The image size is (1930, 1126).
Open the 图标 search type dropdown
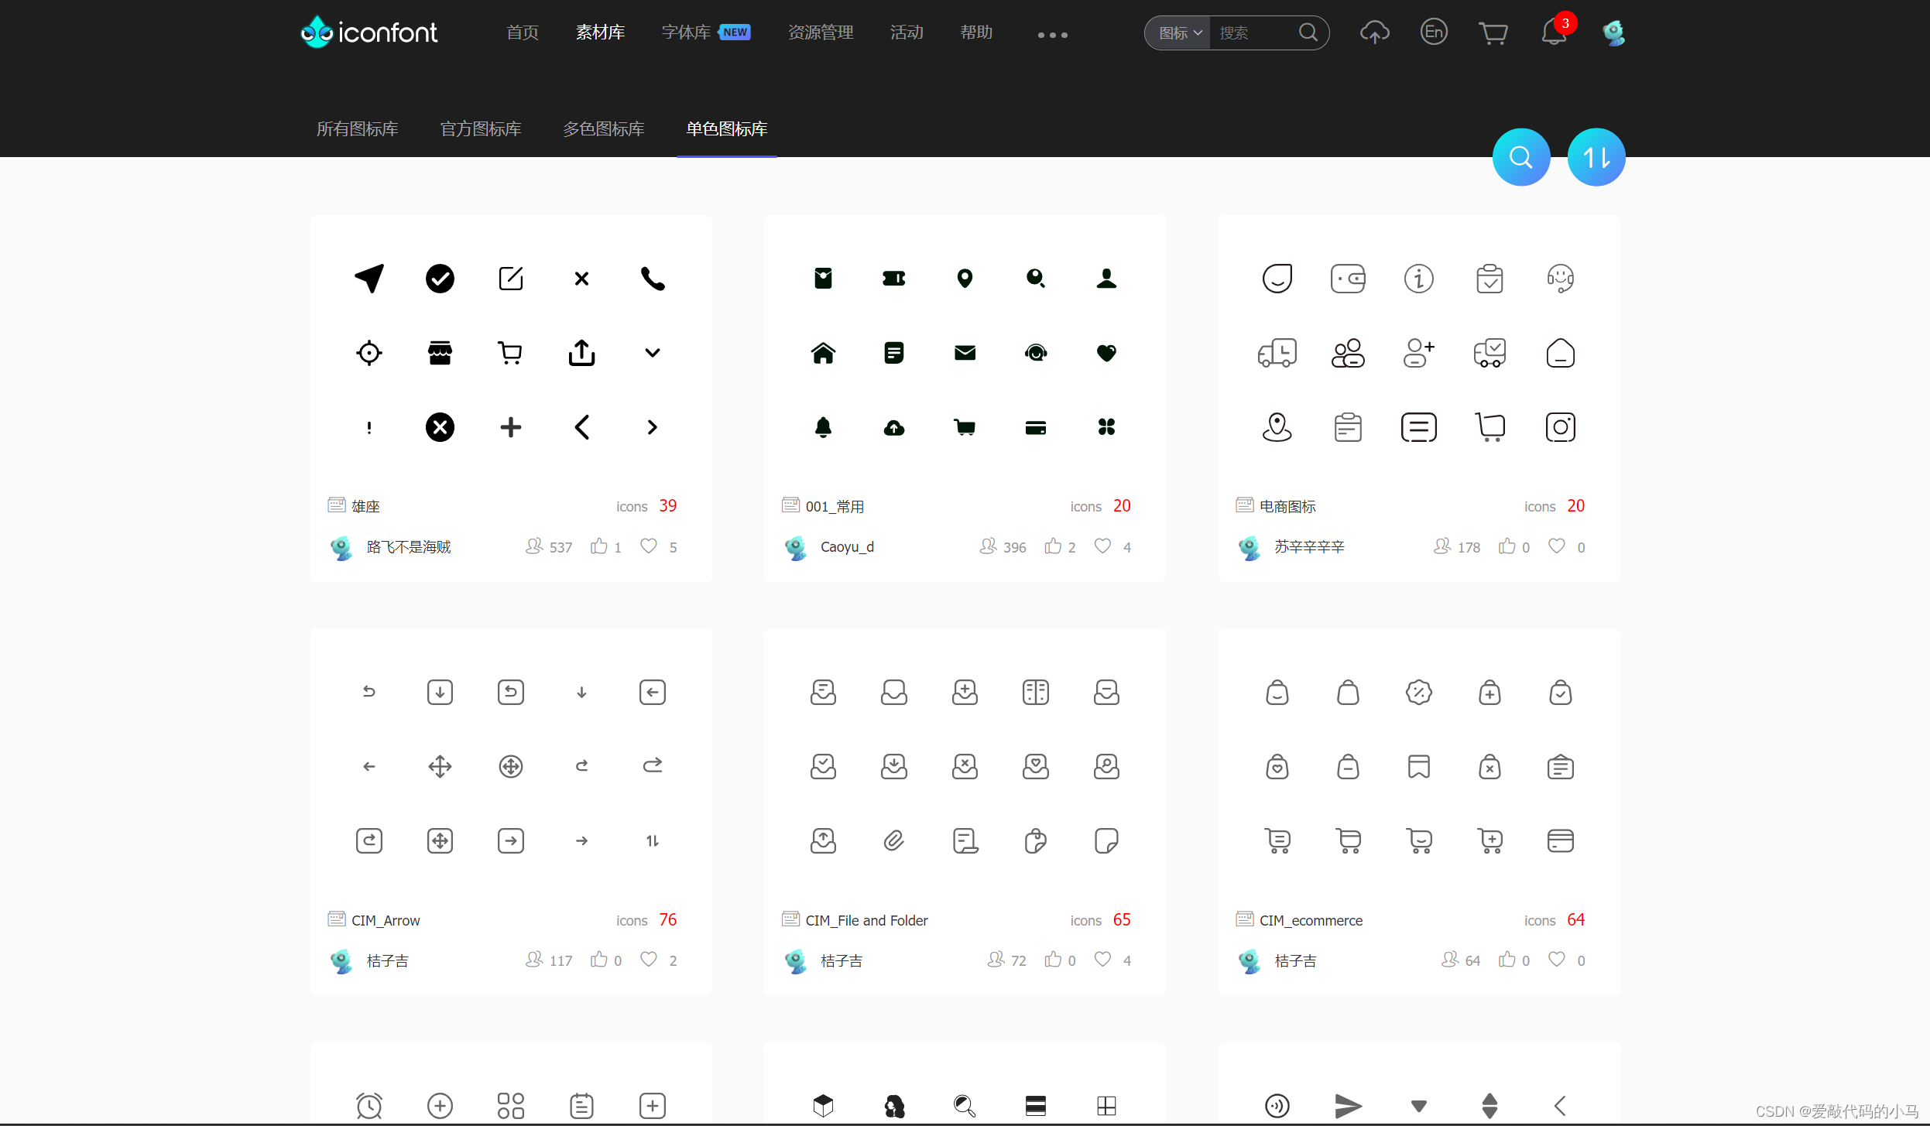(1179, 33)
